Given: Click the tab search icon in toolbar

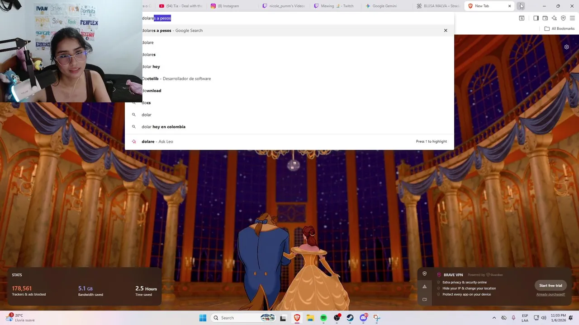Looking at the screenshot, I should [522, 18].
